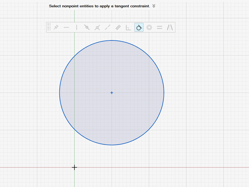249x187 pixels.
Task: Select the Collinear constraint icon
Action: [108, 27]
